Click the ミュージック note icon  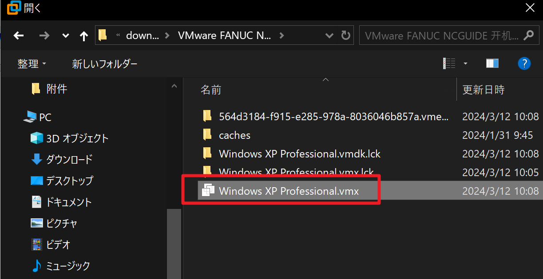click(x=36, y=266)
